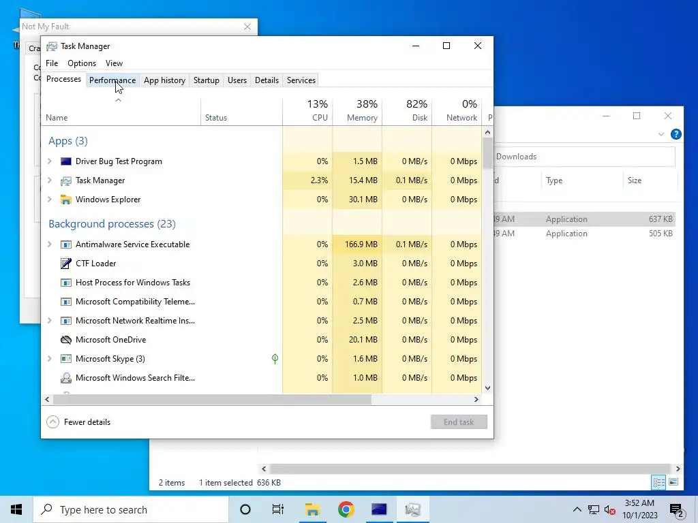The image size is (698, 523).
Task: Show hidden system tray icons
Action: pyautogui.click(x=577, y=509)
